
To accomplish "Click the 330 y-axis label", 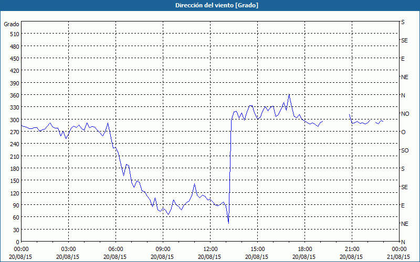I will [15, 108].
